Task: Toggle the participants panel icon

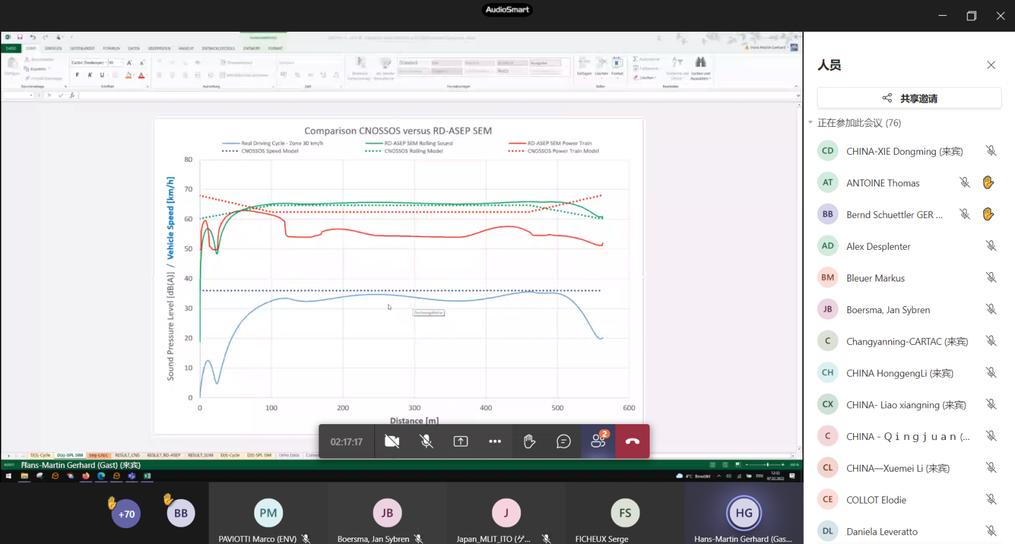Action: click(598, 441)
